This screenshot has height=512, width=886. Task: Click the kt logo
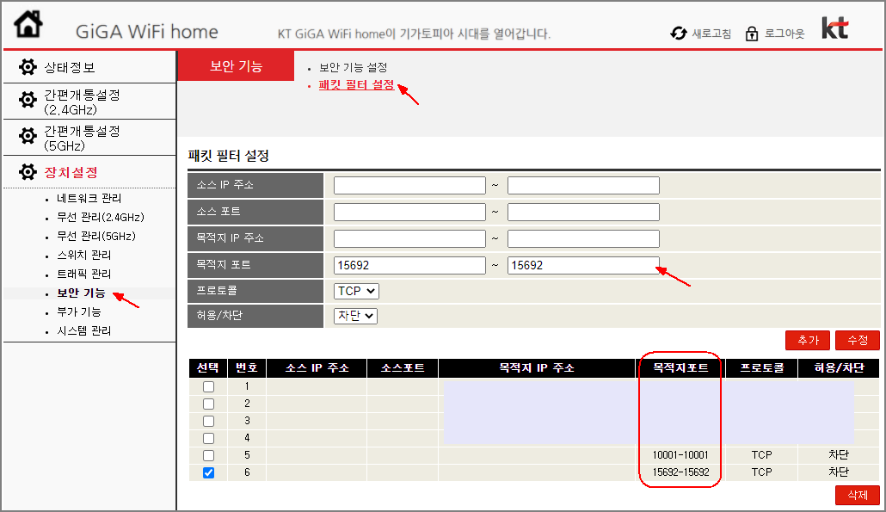[x=834, y=28]
